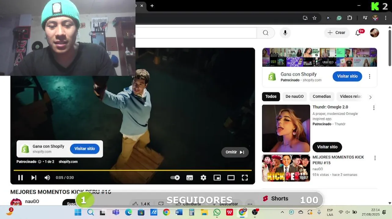This screenshot has height=219, width=392.
Task: Pause the video with the pause button
Action: coord(20,178)
